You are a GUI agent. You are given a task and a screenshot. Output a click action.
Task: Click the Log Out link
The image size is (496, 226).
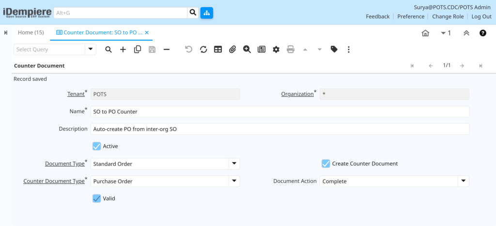click(x=481, y=16)
